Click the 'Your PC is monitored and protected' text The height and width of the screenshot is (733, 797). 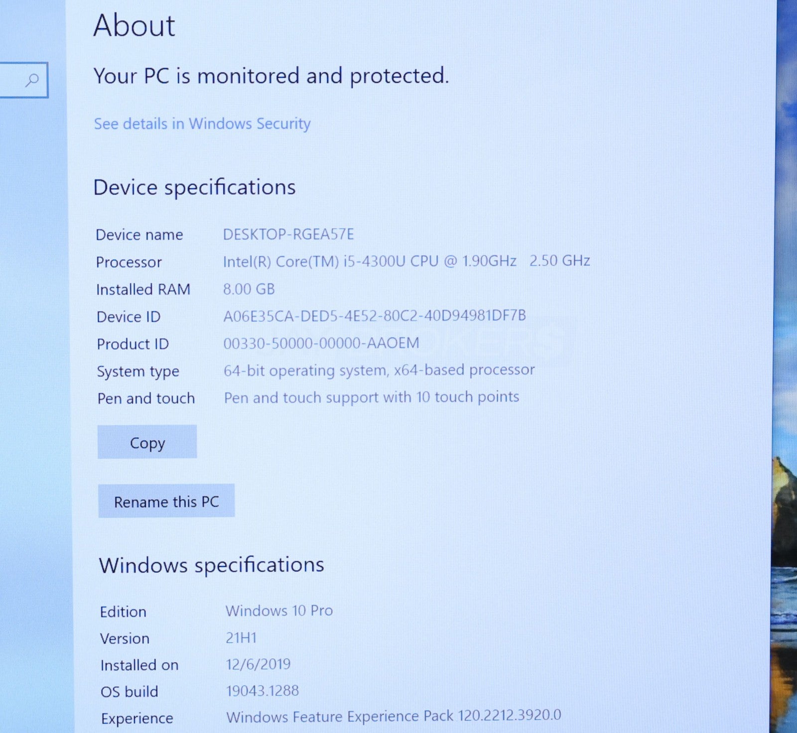(x=271, y=76)
